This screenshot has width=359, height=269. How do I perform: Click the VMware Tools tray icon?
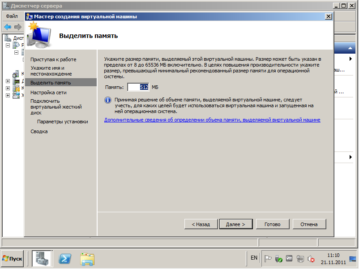(x=289, y=258)
